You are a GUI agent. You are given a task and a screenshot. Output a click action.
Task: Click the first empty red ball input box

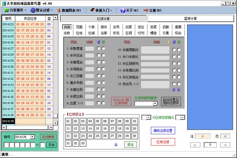pos(6,145)
